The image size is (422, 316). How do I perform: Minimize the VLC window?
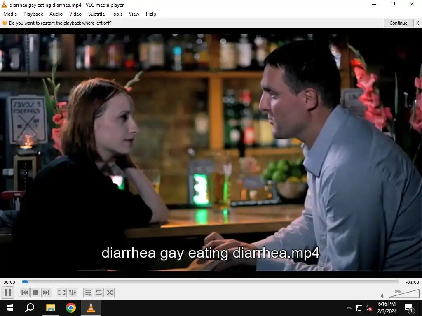pos(374,5)
